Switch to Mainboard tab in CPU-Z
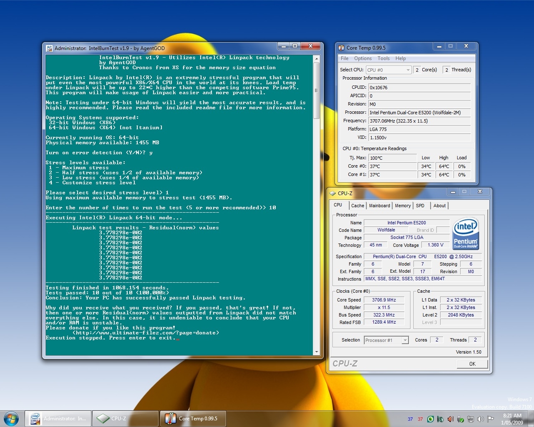534x427 pixels. 380,206
